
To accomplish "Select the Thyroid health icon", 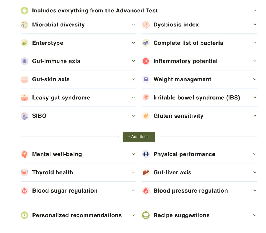I will click(x=24, y=172).
